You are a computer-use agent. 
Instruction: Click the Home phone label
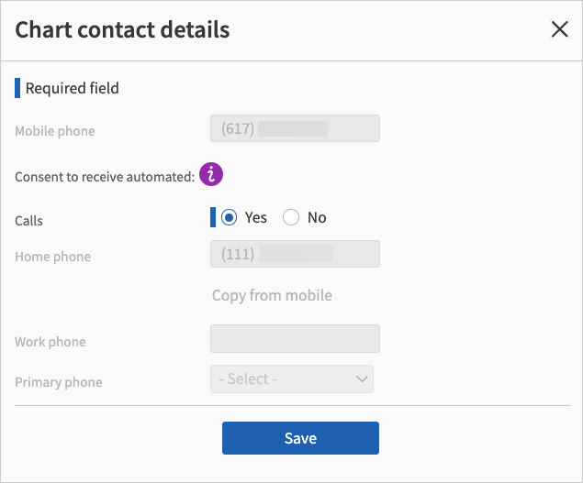tap(52, 257)
